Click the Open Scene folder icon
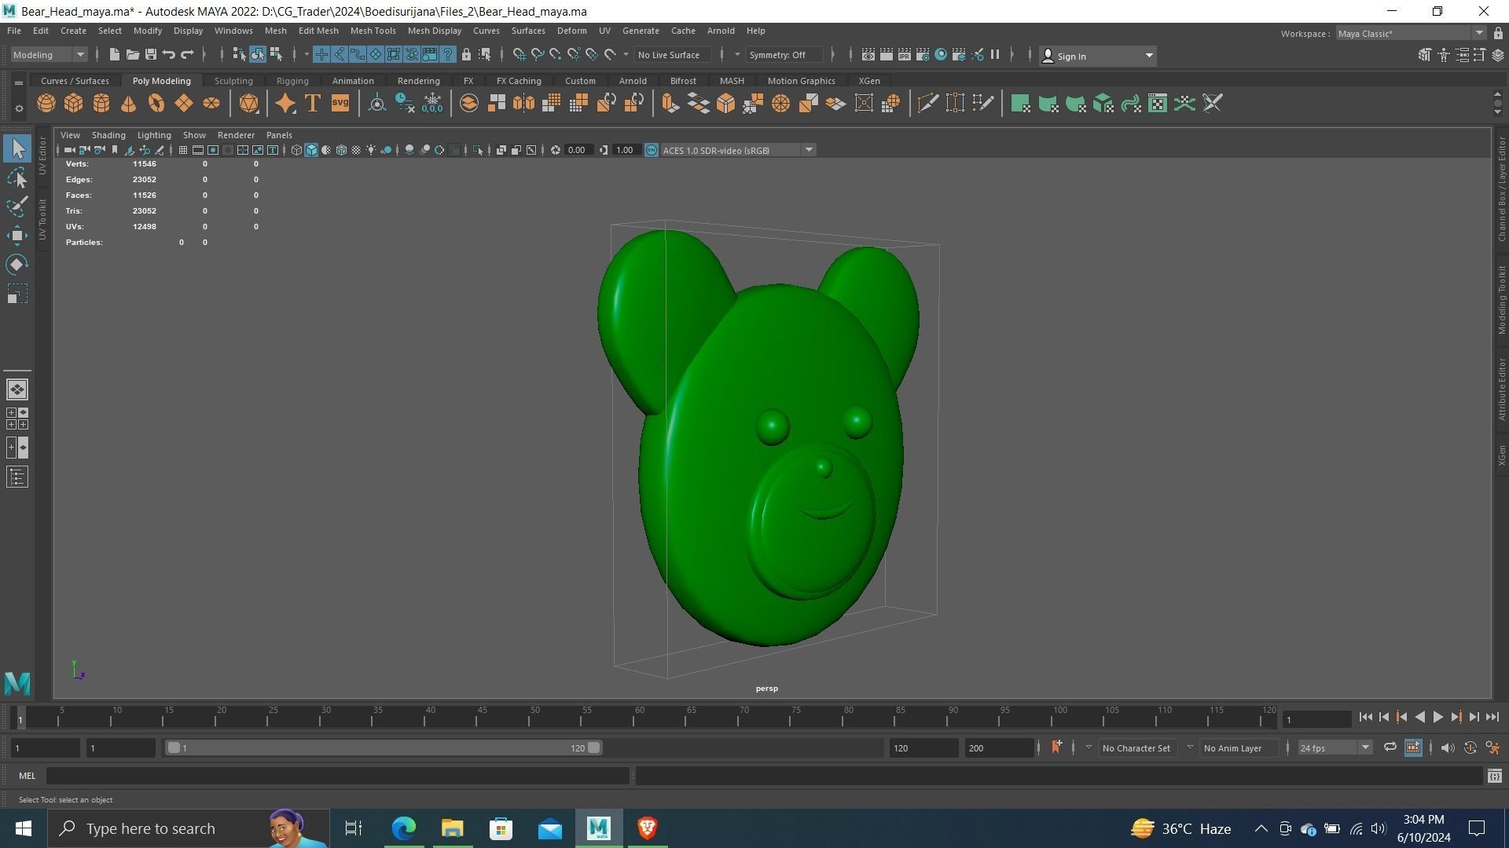The image size is (1509, 848). [x=132, y=54]
